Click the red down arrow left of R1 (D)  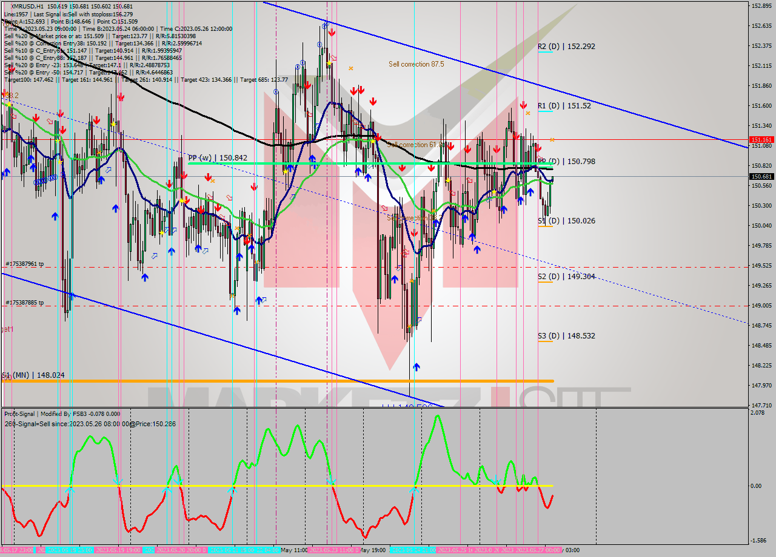click(523, 105)
